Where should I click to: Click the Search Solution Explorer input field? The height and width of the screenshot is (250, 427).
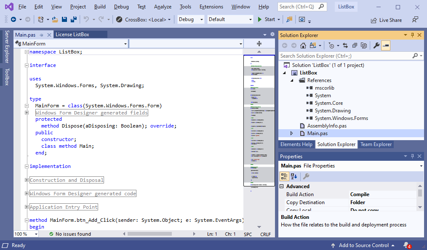pyautogui.click(x=346, y=56)
